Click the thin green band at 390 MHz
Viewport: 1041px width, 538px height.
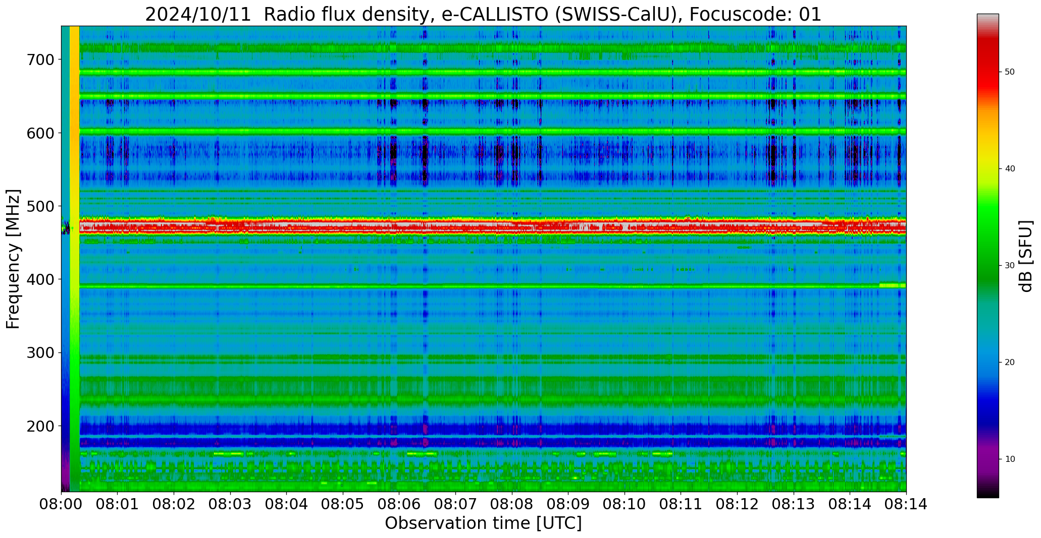click(x=492, y=286)
